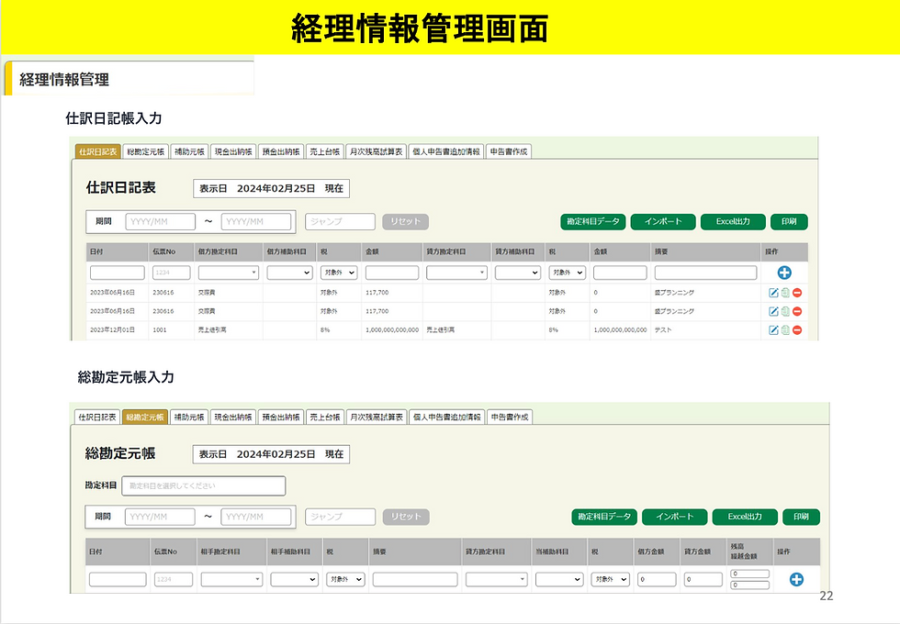The image size is (900, 624).
Task: Focus the 伝票No entry field in 仕訳日記表
Action: click(x=171, y=273)
